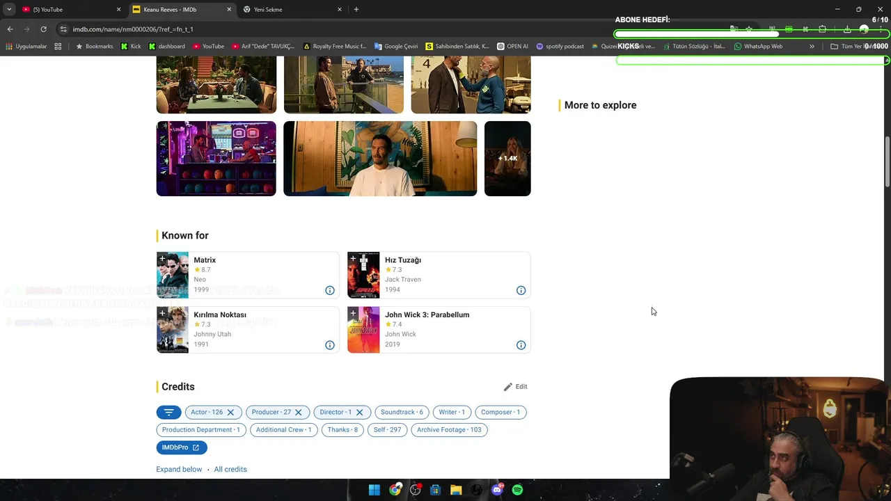The width and height of the screenshot is (891, 501).
Task: Show more bookmarks with the overflow chevron
Action: point(812,47)
